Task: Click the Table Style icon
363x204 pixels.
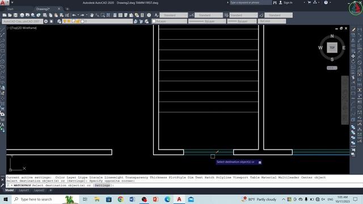Action: click(x=226, y=15)
